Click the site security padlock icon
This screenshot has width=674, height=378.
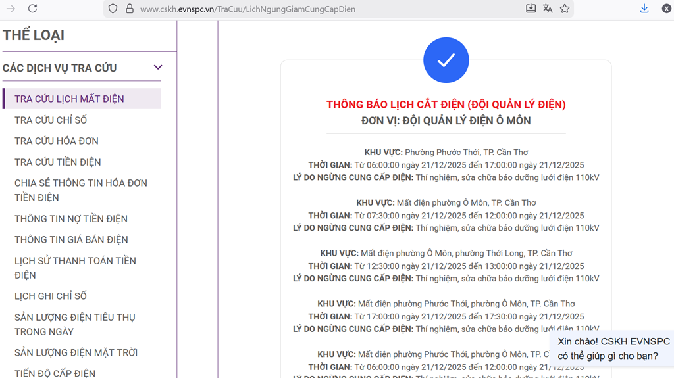tap(129, 9)
